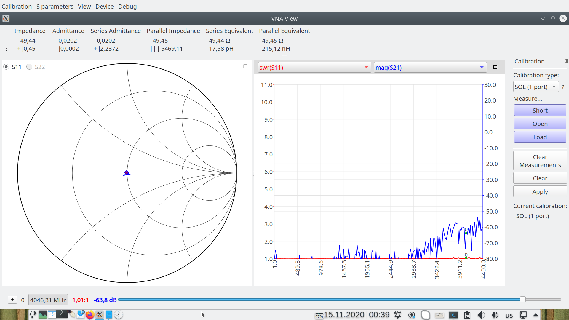This screenshot has width=569, height=320.
Task: Click the plus add-marker button
Action: [12, 300]
